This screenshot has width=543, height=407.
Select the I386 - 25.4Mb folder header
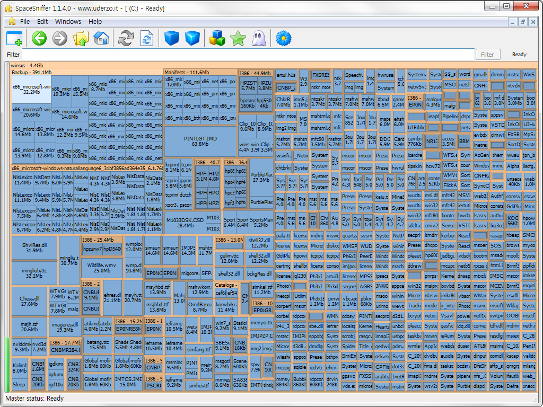click(102, 240)
